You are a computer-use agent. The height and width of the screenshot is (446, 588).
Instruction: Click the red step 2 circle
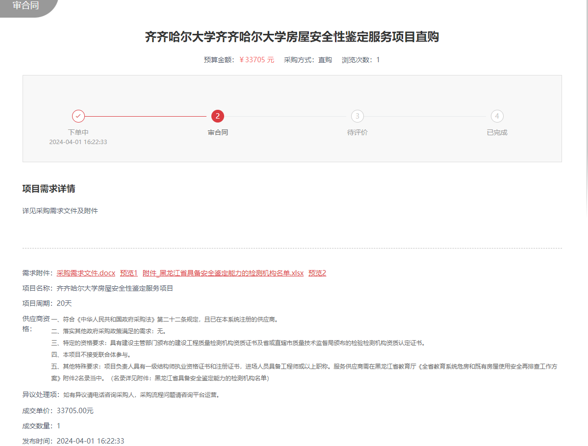218,116
